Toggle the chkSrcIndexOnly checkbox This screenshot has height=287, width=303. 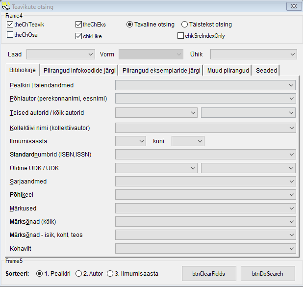pos(181,36)
